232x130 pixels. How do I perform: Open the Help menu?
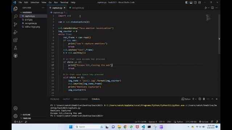[x=73, y=3]
